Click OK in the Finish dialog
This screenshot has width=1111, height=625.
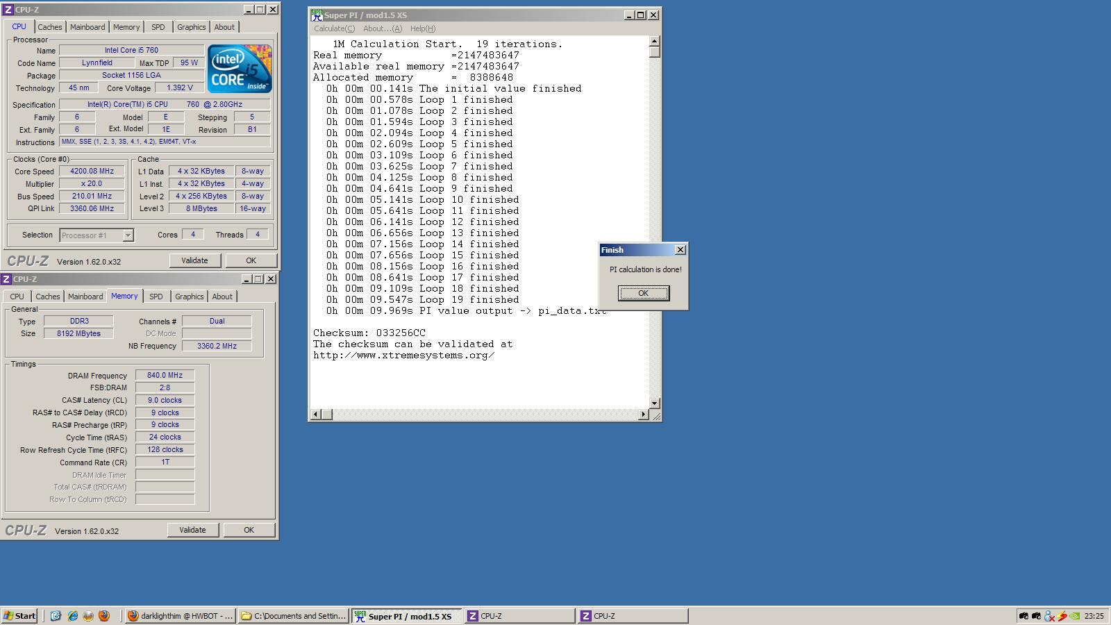[x=644, y=293]
